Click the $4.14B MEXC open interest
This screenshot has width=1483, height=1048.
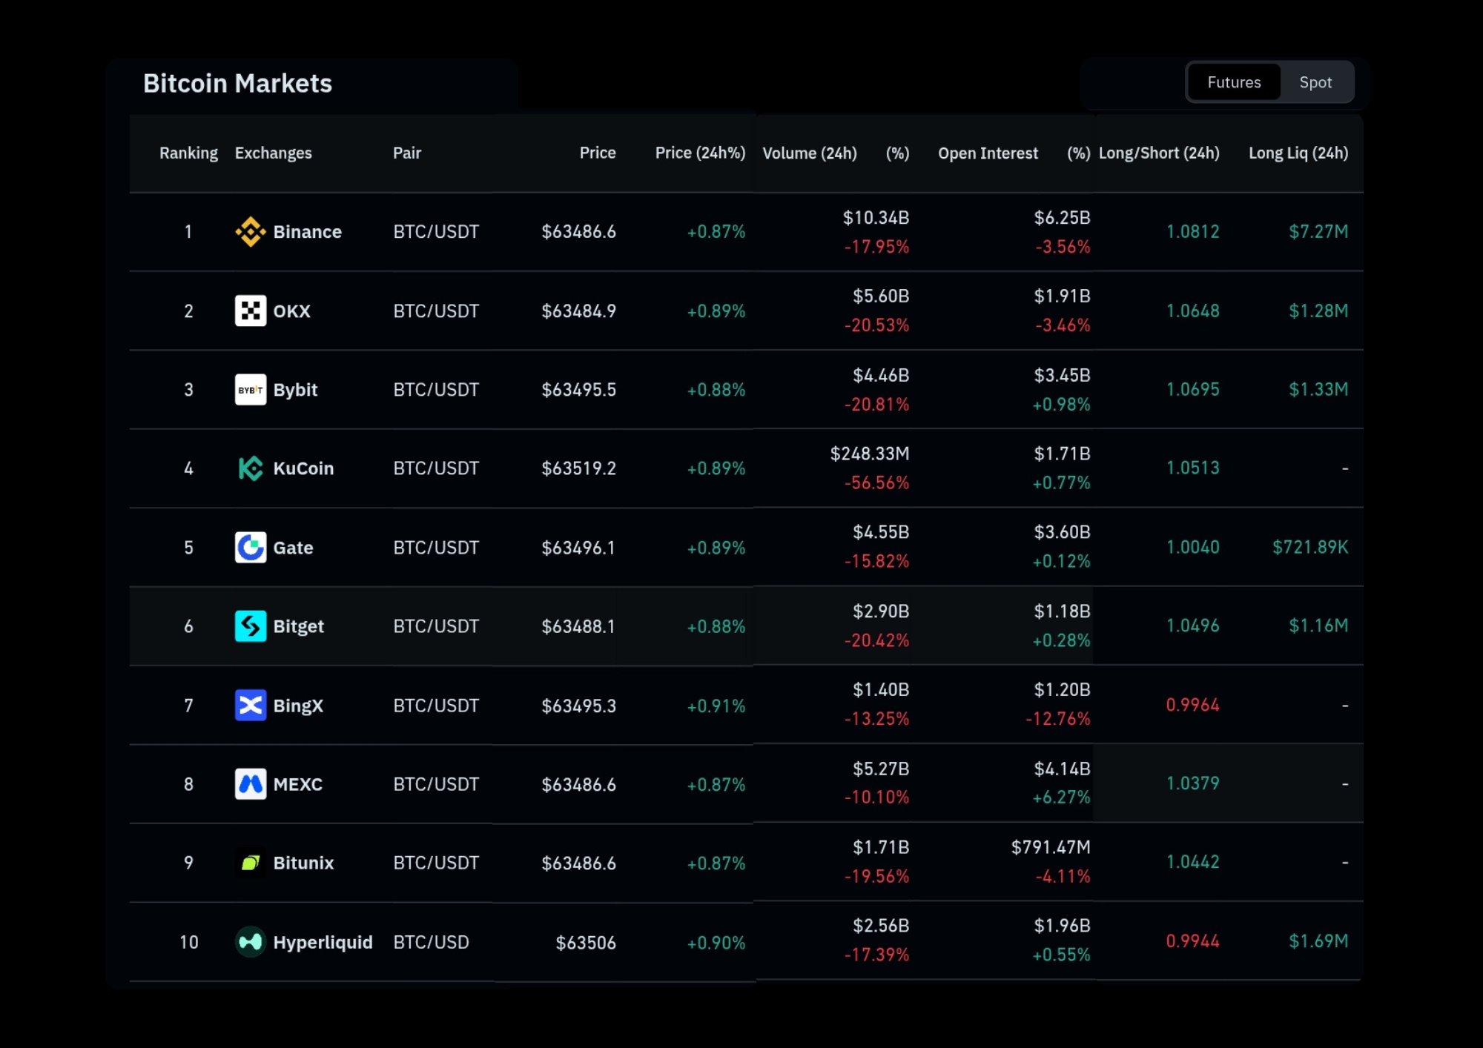point(1062,769)
